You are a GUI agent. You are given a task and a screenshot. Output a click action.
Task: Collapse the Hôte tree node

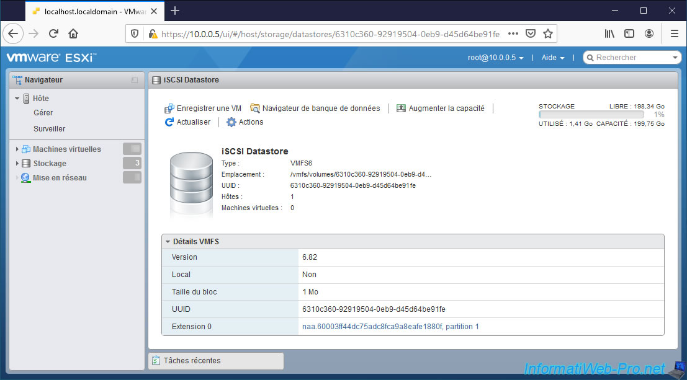tap(17, 99)
